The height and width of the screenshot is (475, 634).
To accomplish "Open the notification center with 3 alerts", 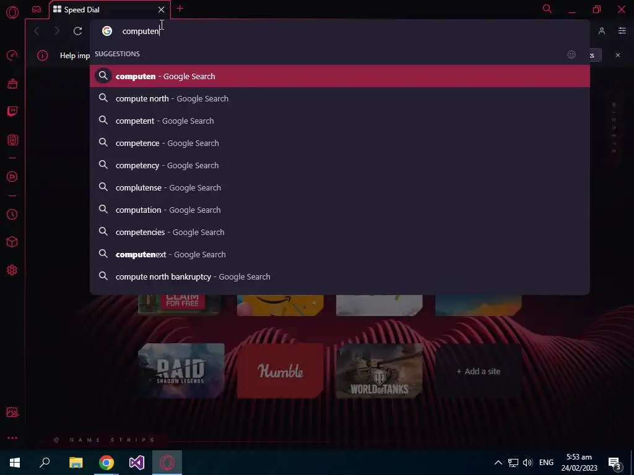I will 615,463.
